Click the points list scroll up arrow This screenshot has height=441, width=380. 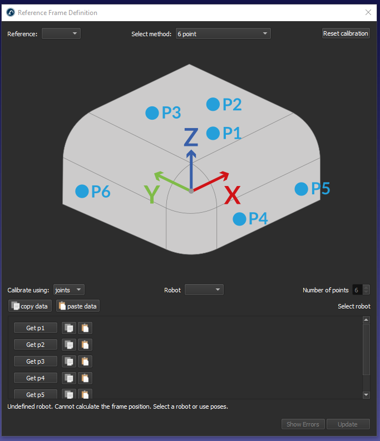[366, 320]
